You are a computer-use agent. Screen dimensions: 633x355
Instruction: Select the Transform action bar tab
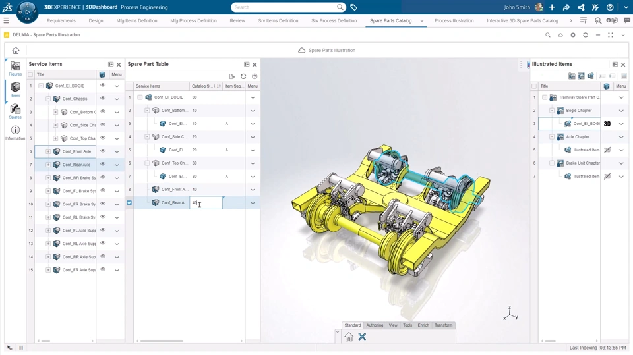[x=444, y=325]
